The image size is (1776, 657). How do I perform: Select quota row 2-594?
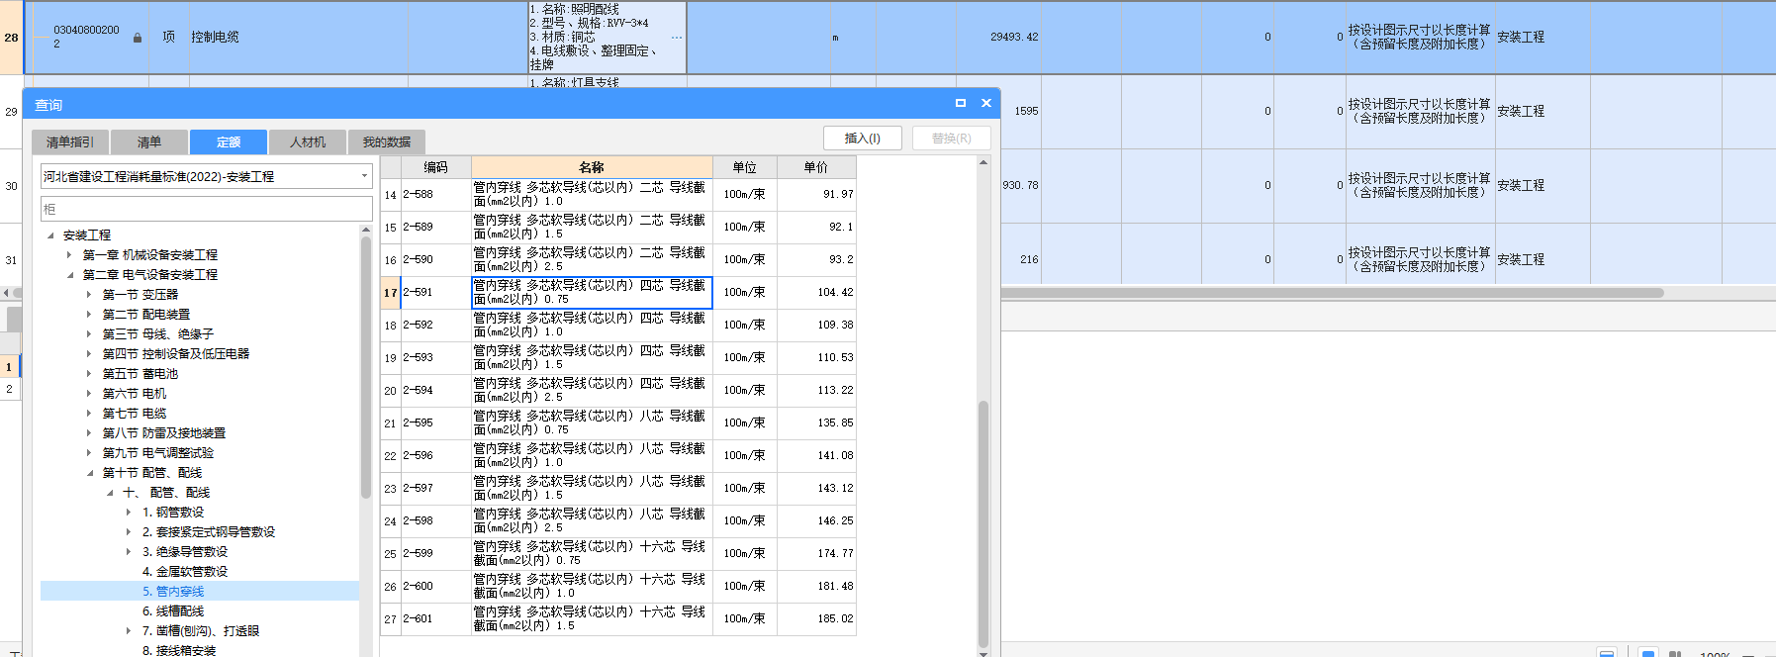tap(618, 391)
